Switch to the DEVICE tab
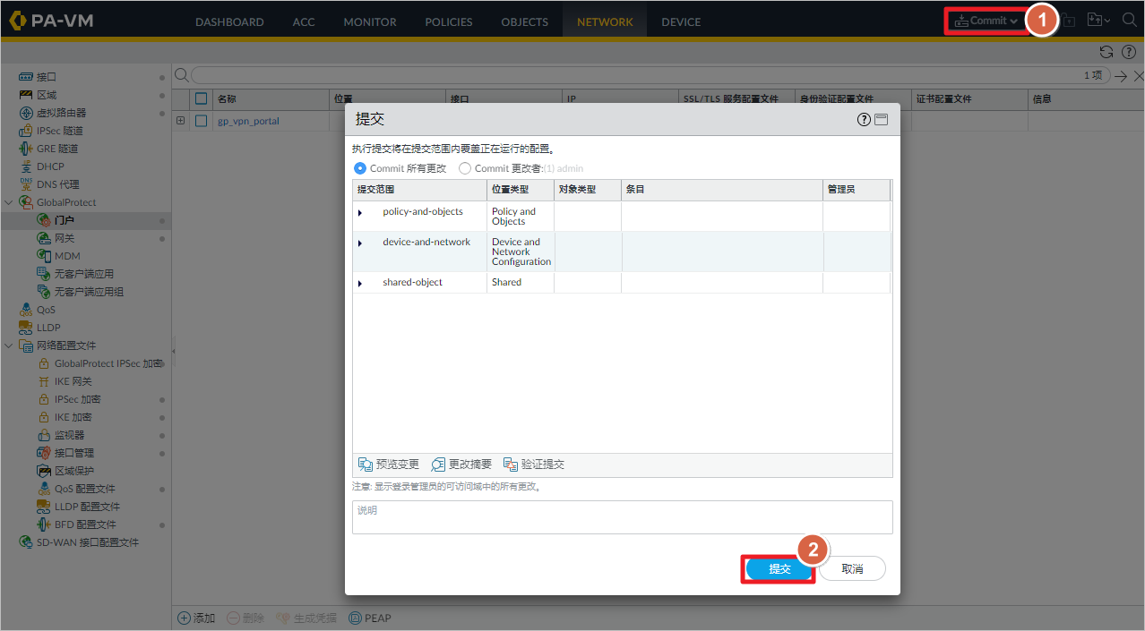 [x=681, y=21]
